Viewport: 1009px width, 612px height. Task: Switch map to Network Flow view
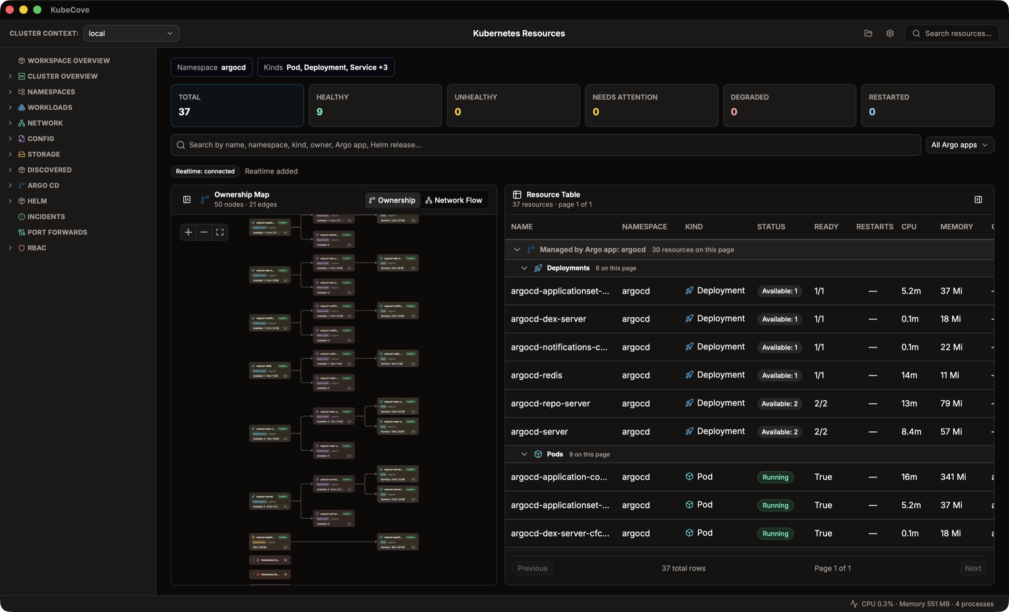454,200
